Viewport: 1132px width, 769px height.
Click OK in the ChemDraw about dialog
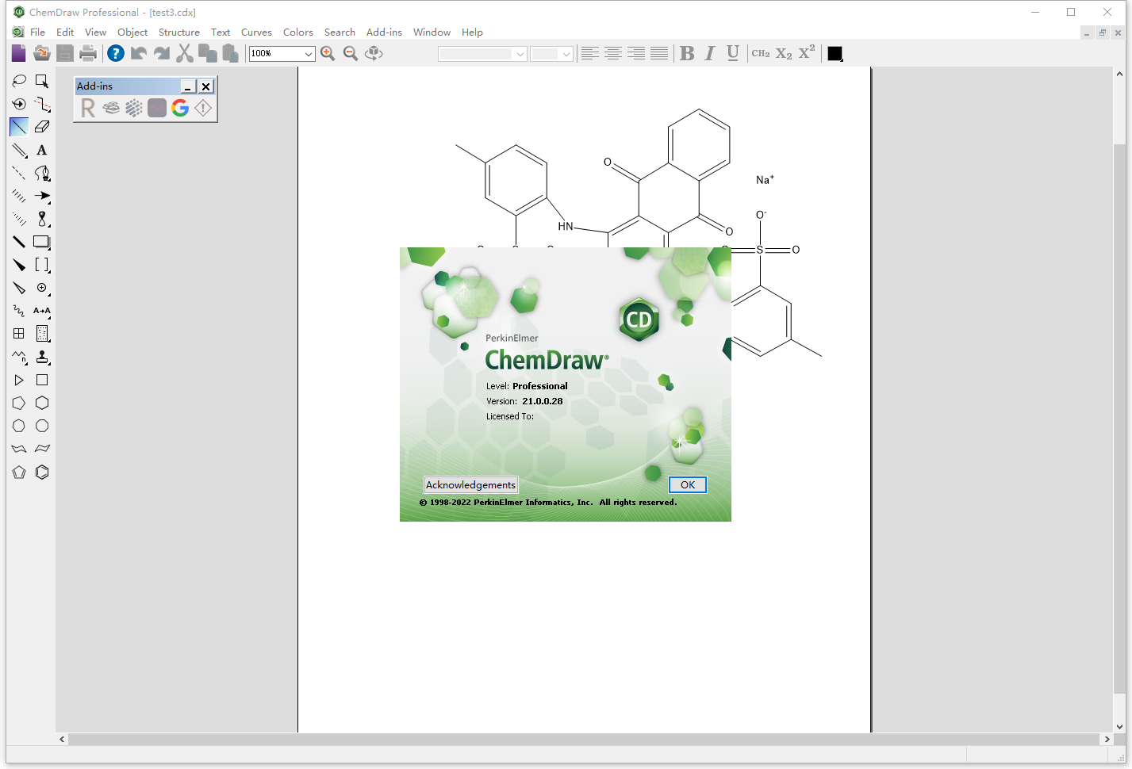(688, 485)
